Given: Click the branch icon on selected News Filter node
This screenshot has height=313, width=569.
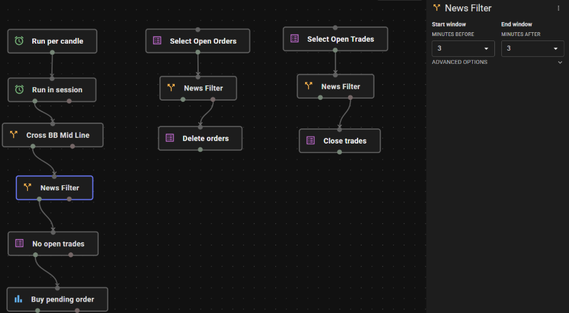Looking at the screenshot, I should [x=28, y=187].
